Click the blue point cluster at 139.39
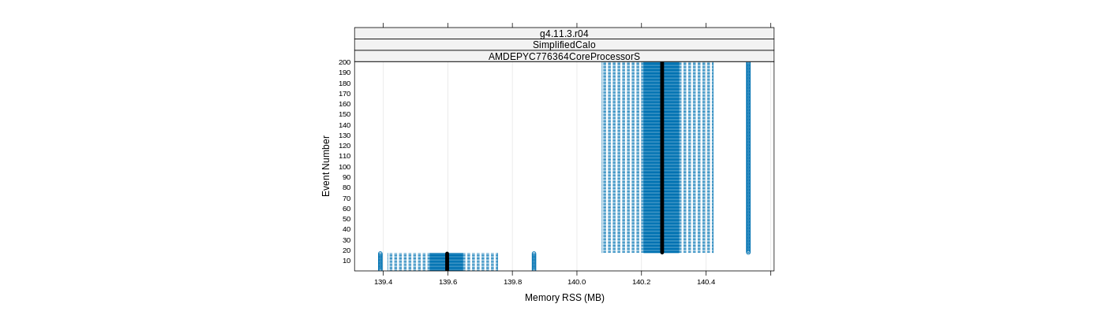Viewport: 1105px width, 315px height. pos(380,261)
